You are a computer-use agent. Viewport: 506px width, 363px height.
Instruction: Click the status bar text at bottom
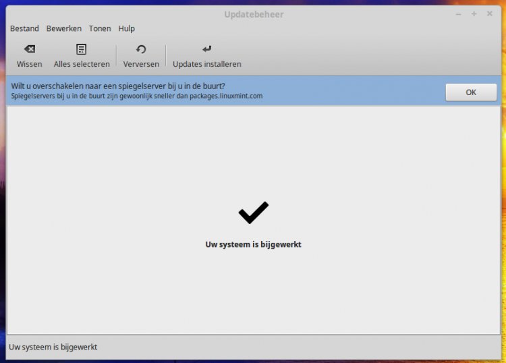(53, 347)
